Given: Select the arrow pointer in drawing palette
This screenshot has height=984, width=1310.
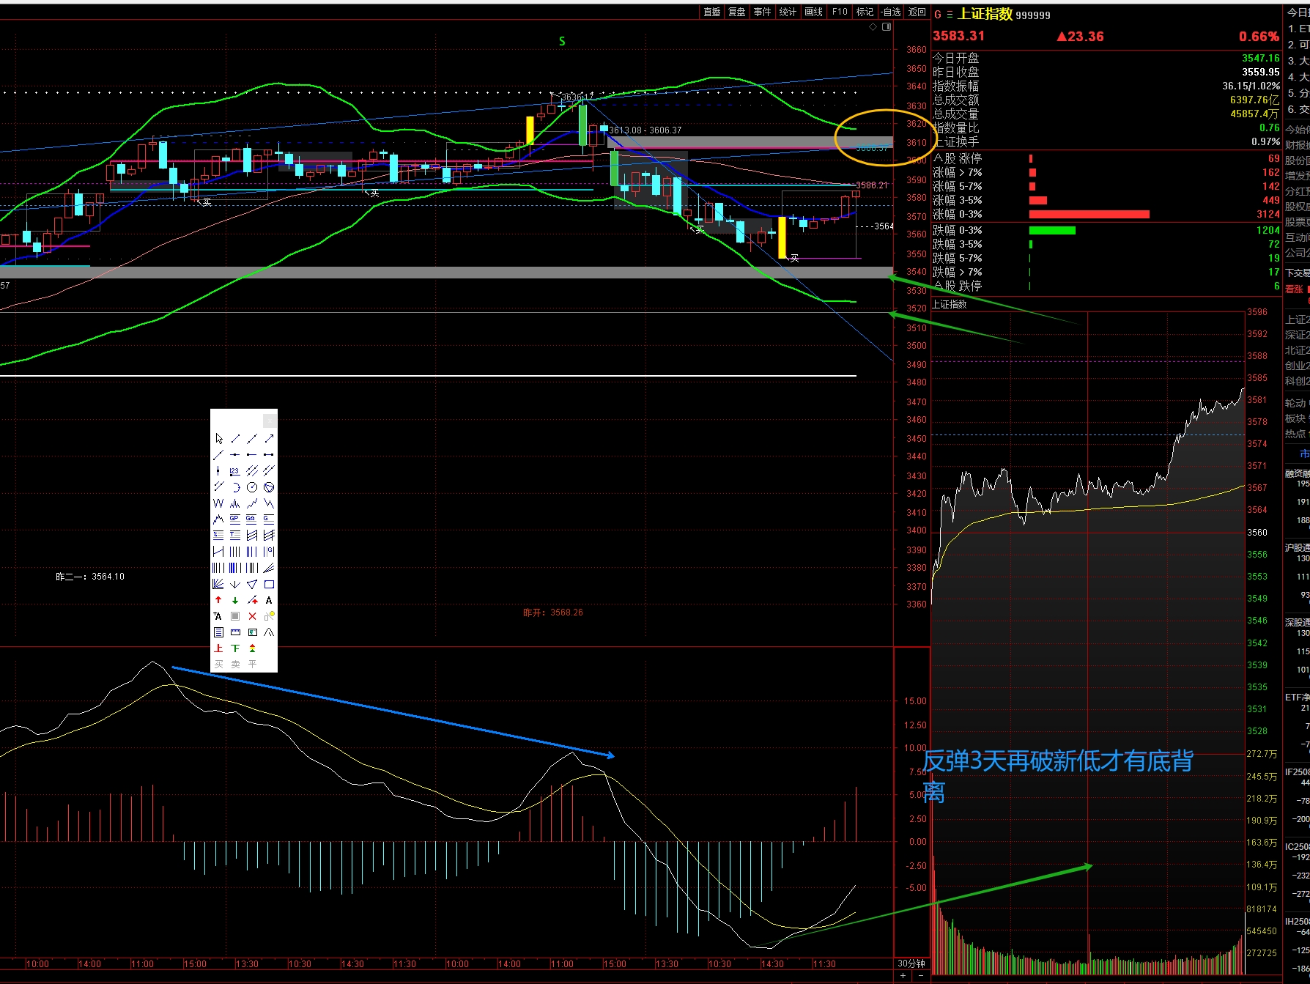Looking at the screenshot, I should pos(218,438).
